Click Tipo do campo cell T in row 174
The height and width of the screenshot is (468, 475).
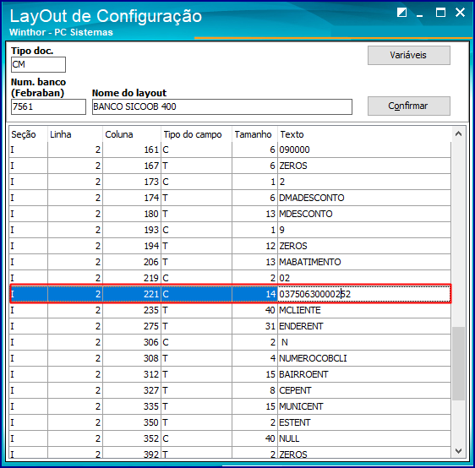pyautogui.click(x=197, y=198)
